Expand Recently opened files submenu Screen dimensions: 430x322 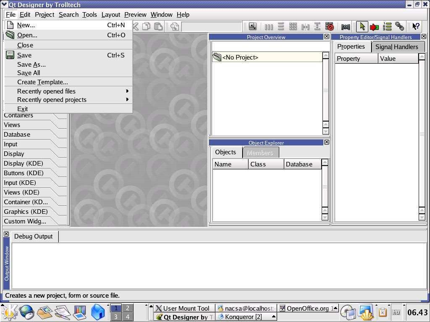(68, 91)
